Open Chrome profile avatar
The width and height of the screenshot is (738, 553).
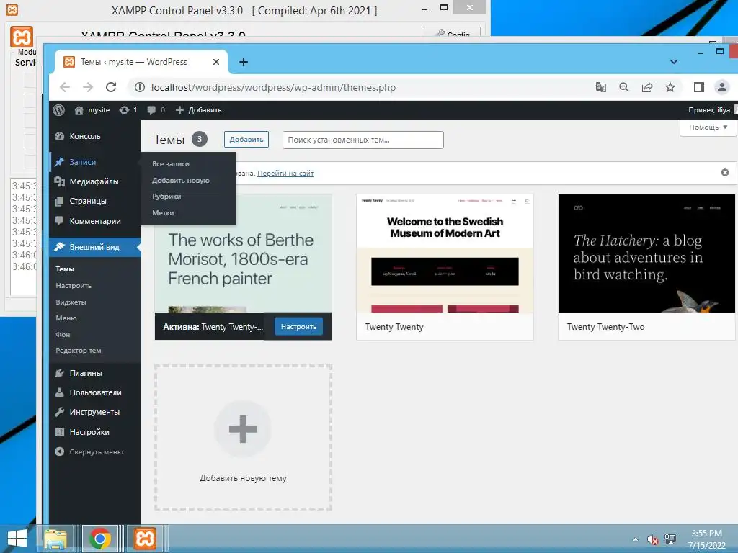click(721, 87)
